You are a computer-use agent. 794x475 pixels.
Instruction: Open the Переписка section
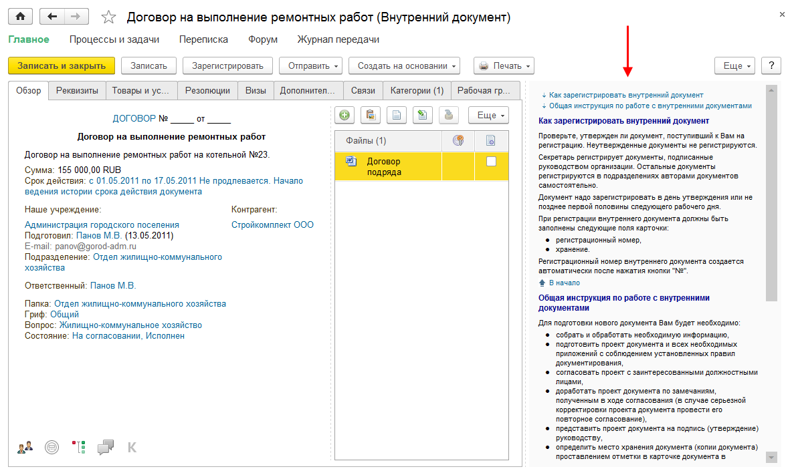pos(203,39)
